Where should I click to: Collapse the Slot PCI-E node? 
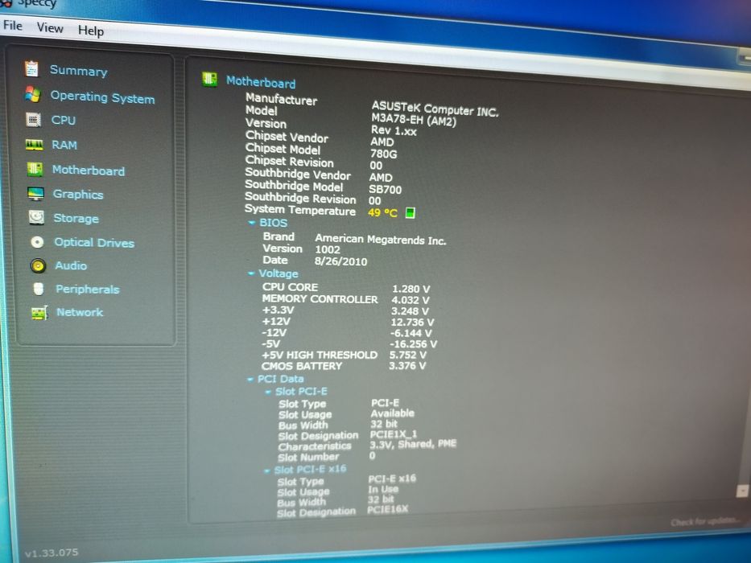coord(268,392)
